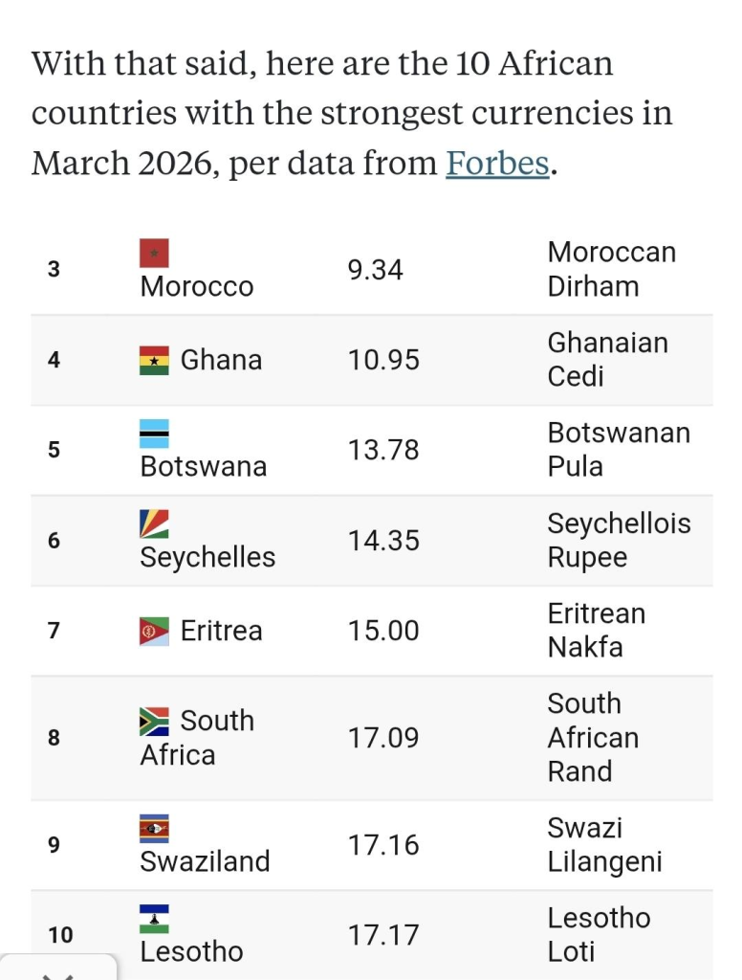This screenshot has width=742, height=980.
Task: Select the 15.00 value for Eritrea
Action: [383, 632]
